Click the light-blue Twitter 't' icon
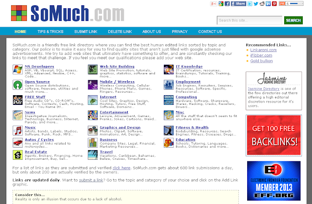This screenshot has height=204, width=312. tap(250, 3)
